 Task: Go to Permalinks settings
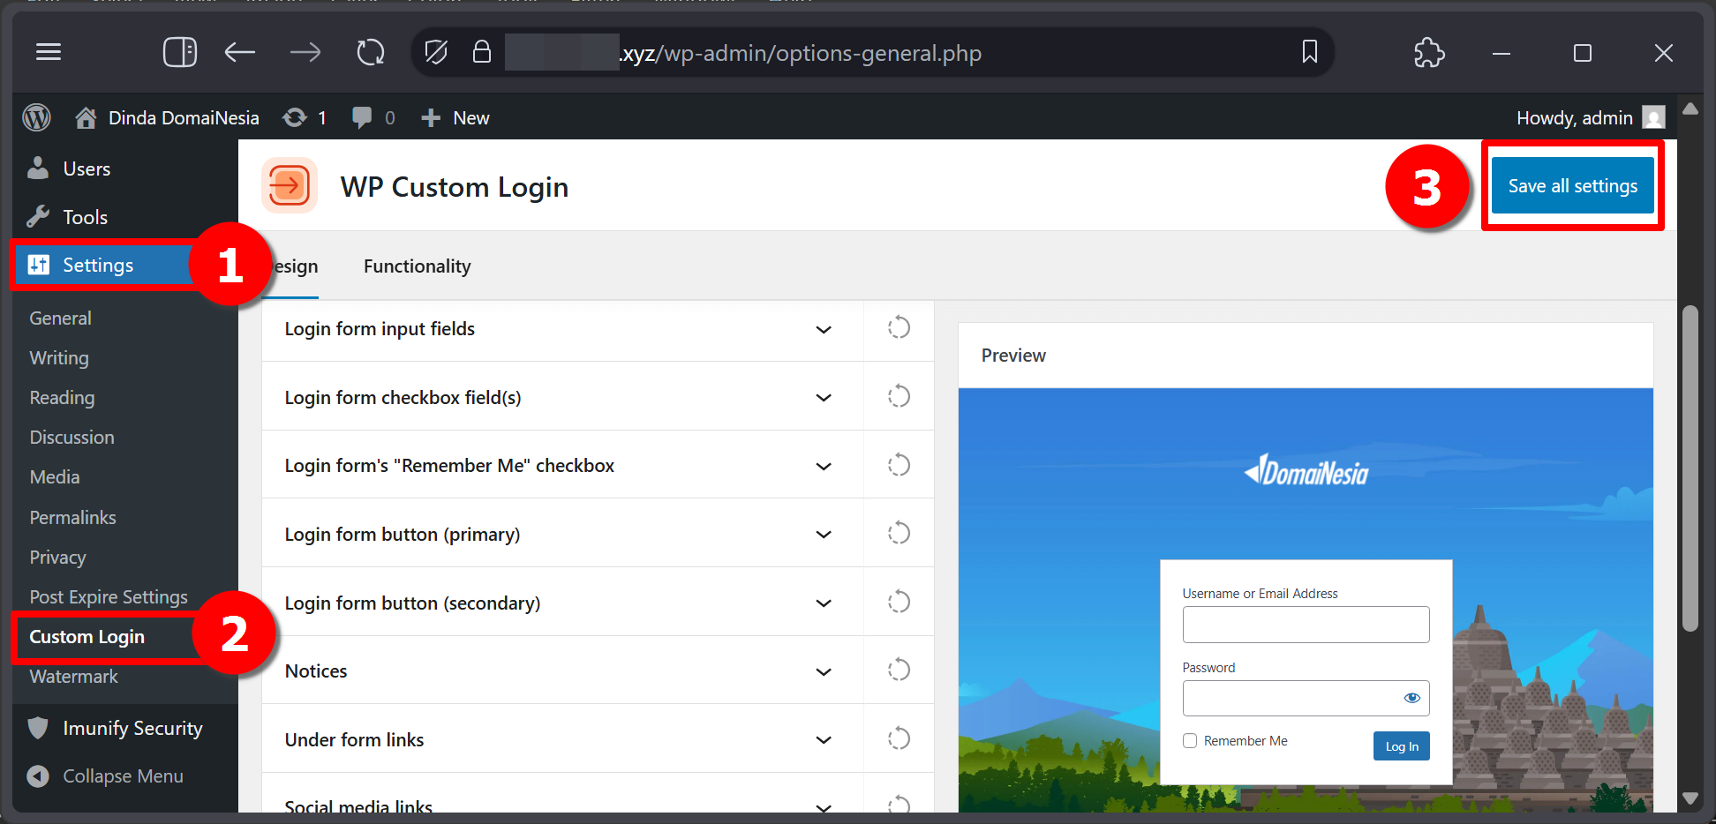[72, 518]
